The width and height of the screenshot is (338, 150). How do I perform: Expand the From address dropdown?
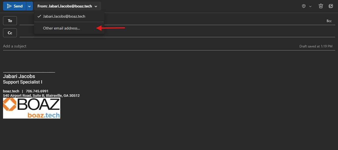point(67,6)
